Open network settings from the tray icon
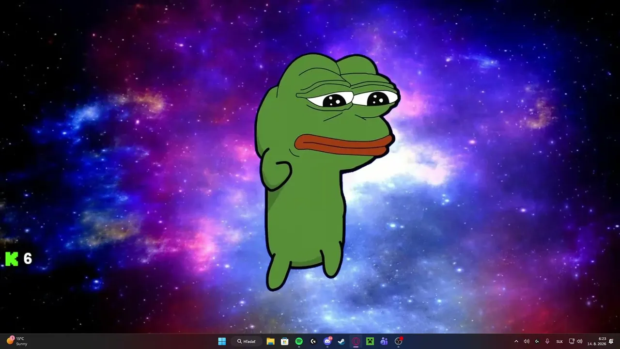This screenshot has width=620, height=349. pos(572,341)
